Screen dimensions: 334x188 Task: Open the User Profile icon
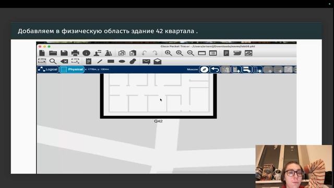(98, 53)
